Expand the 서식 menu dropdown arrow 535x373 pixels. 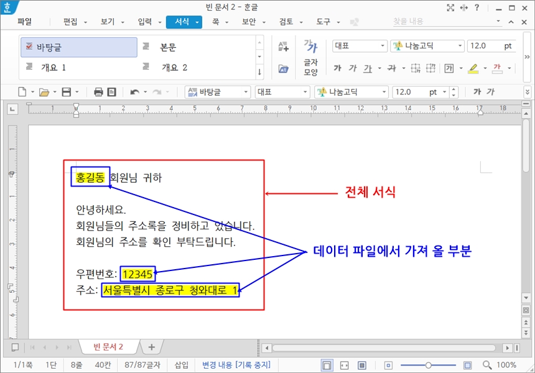(x=197, y=22)
